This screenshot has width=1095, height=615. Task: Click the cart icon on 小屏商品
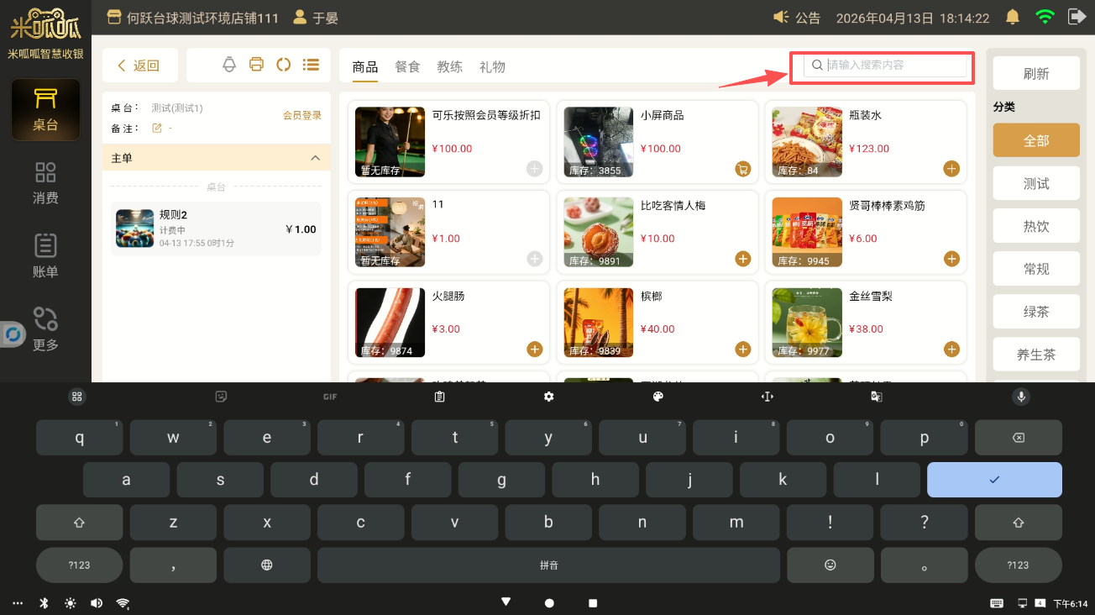742,169
